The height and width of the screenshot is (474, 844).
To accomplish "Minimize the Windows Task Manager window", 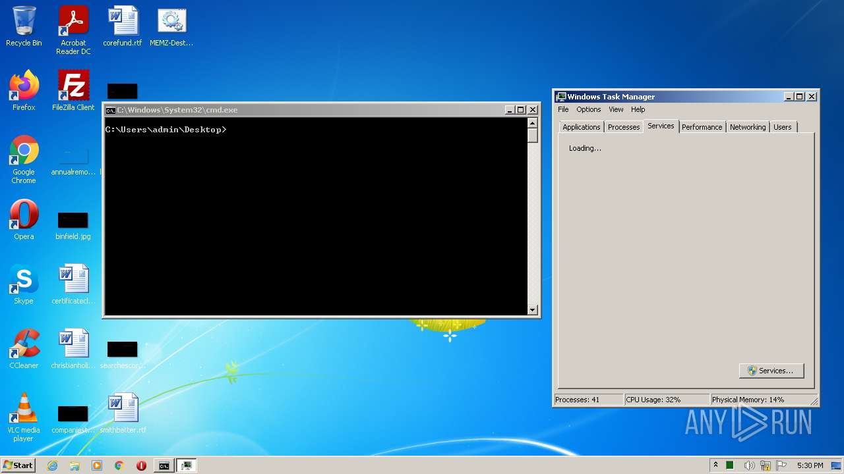I will (789, 97).
